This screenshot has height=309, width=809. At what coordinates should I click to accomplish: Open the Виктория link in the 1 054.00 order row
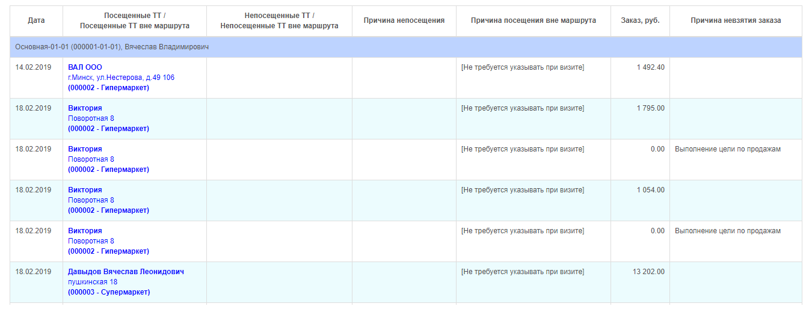point(85,190)
